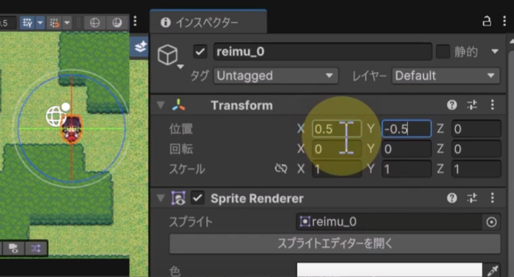
Task: Click position X field showing 0.5
Action: click(x=337, y=129)
